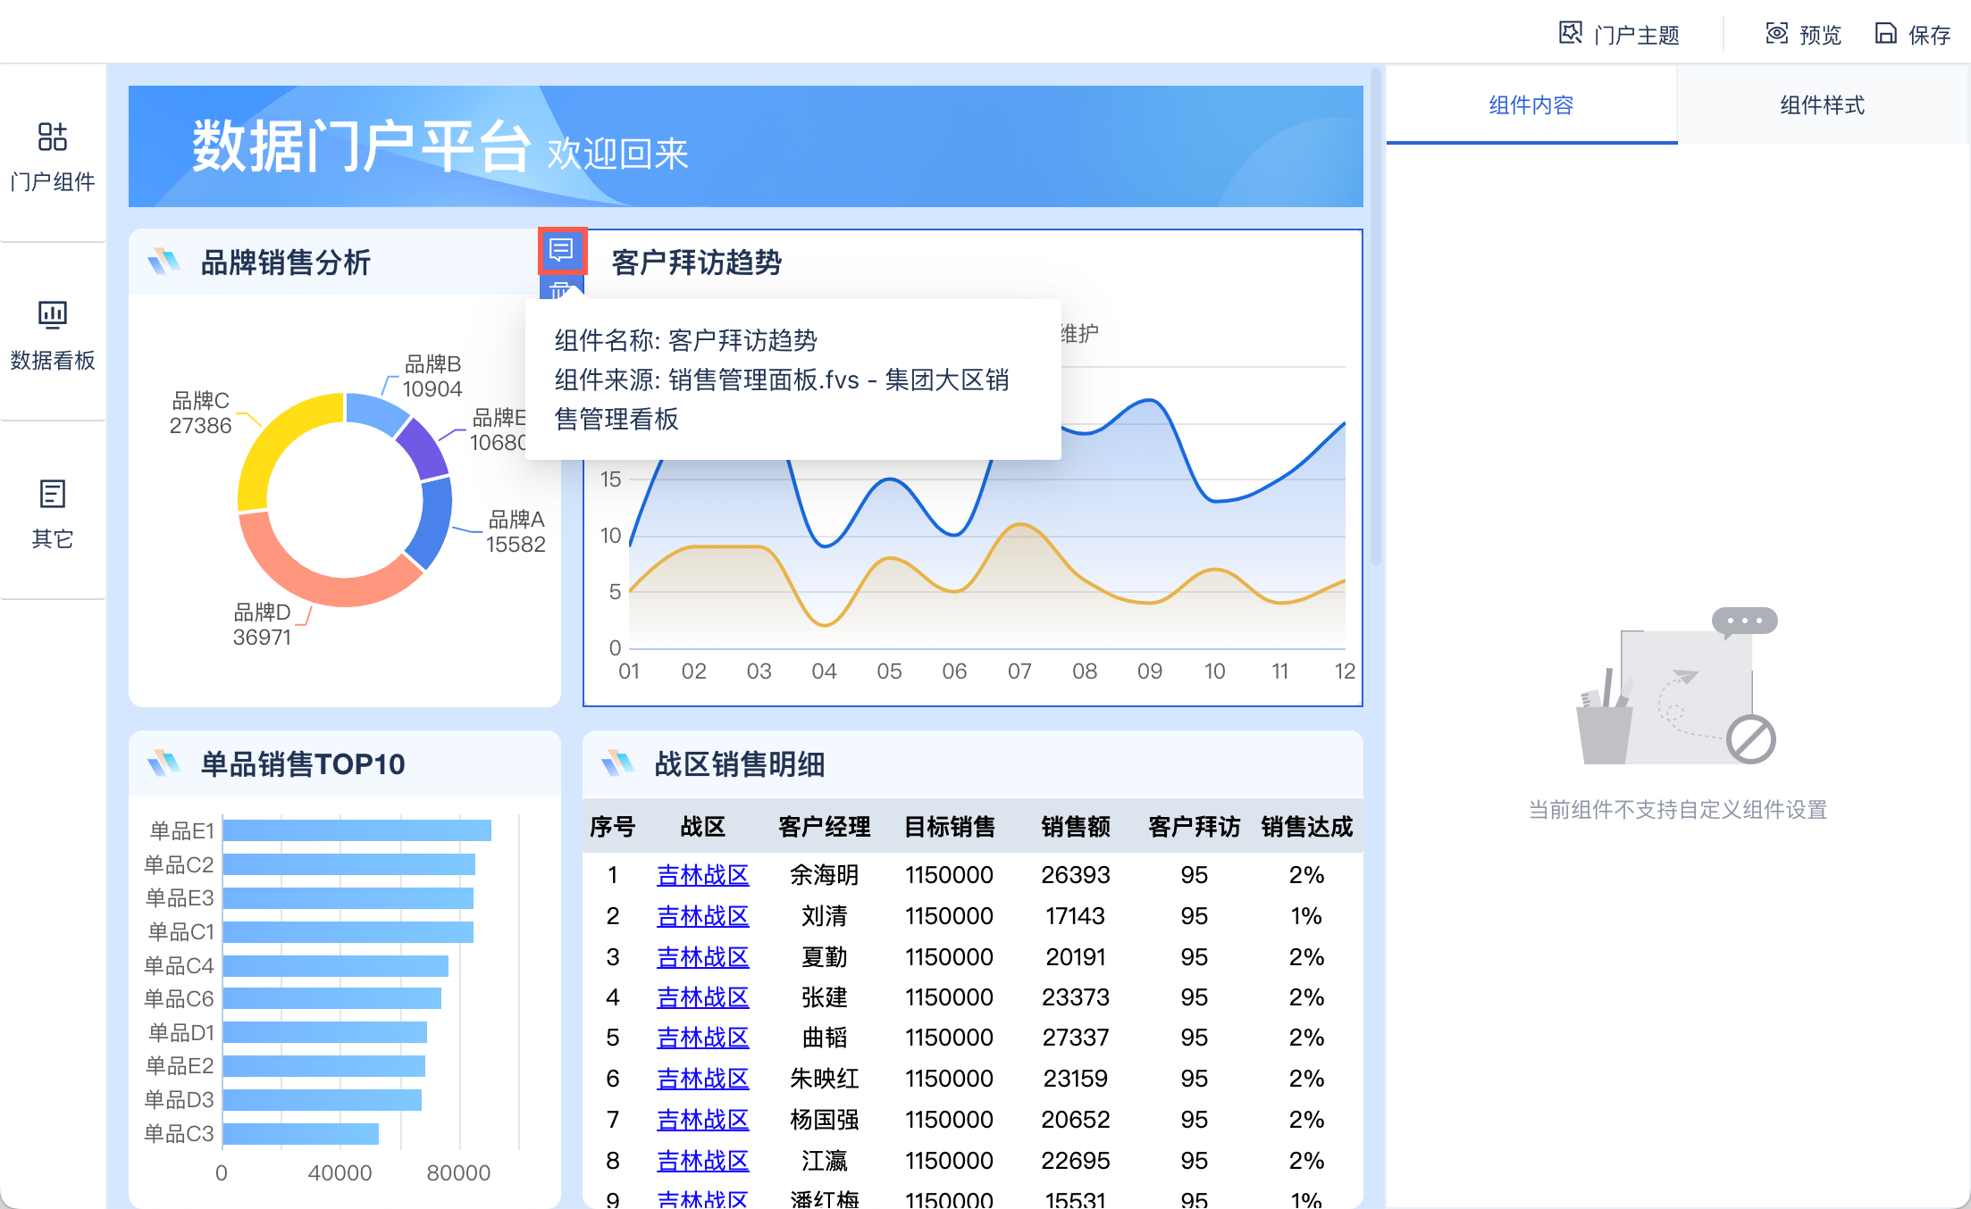The image size is (1971, 1209).
Task: Switch to 组件内容 tab
Action: pos(1531,105)
